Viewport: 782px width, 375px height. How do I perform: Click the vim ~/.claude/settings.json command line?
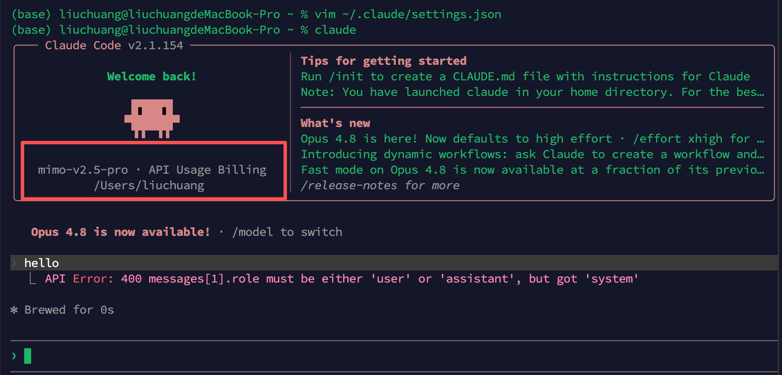408,14
